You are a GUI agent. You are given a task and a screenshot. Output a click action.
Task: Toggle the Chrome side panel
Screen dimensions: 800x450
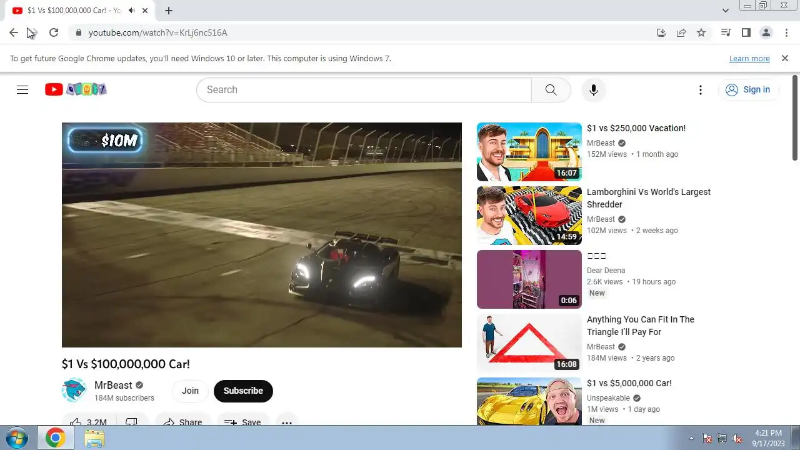tap(746, 32)
